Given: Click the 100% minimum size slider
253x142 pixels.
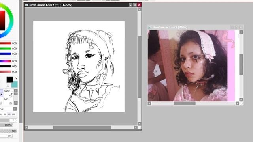Looking at the screenshot, I should click(x=6, y=125).
